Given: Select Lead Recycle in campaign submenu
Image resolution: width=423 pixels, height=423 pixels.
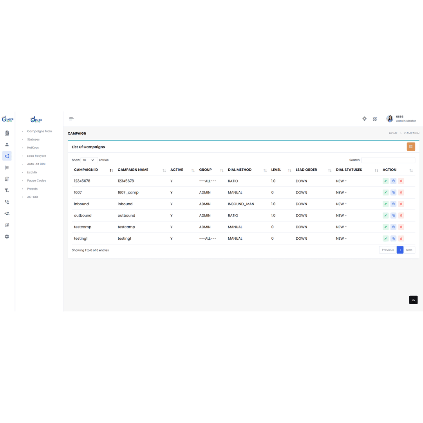Looking at the screenshot, I should point(36,156).
